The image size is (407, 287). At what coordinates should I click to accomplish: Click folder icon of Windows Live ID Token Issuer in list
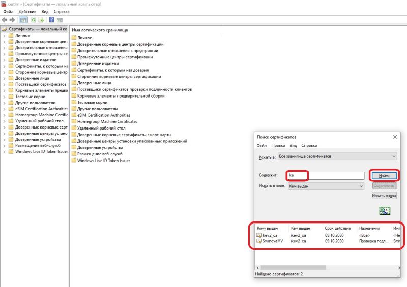point(74,160)
